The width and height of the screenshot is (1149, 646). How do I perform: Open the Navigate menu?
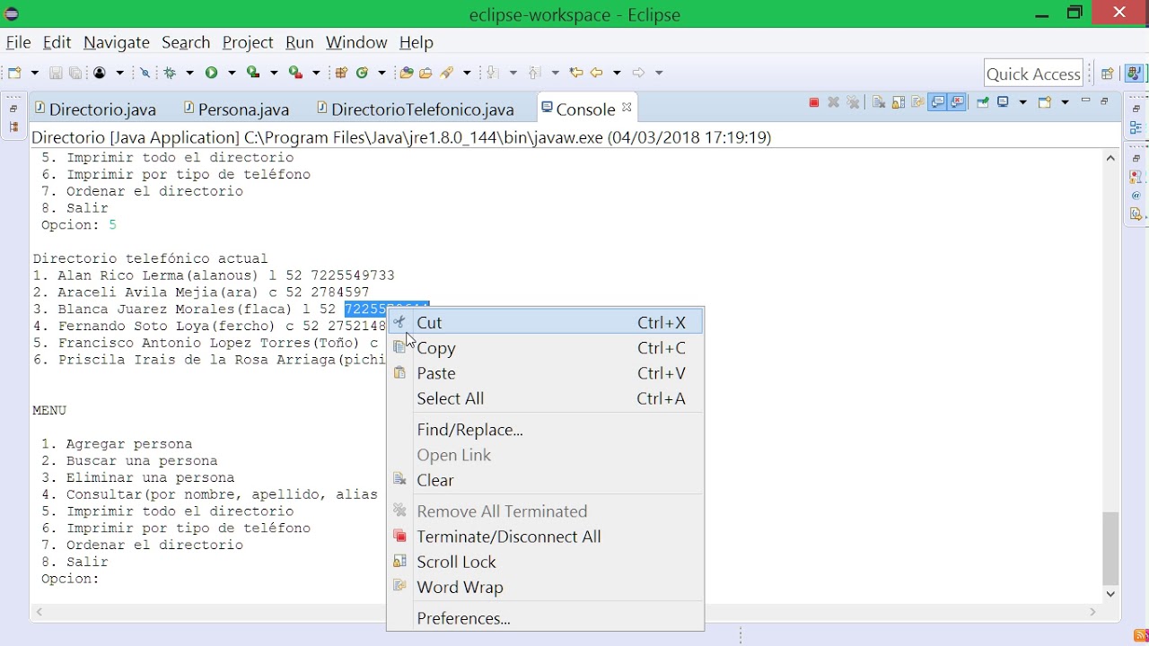(x=117, y=42)
